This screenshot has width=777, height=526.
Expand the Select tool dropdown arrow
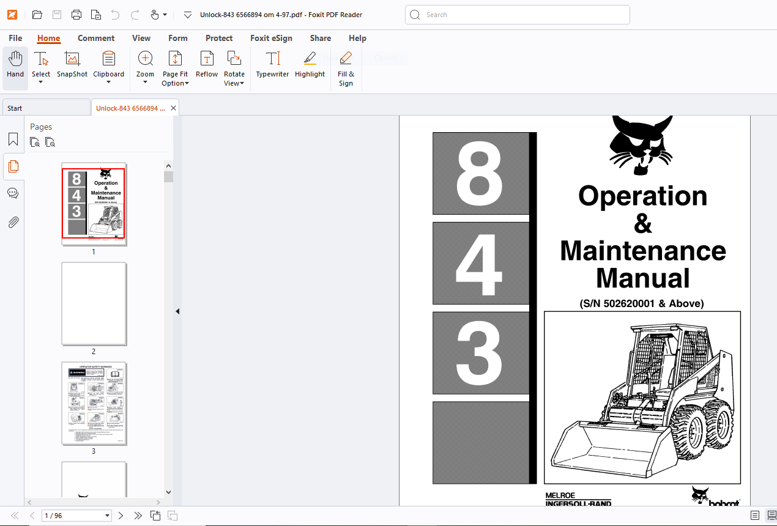coord(41,83)
